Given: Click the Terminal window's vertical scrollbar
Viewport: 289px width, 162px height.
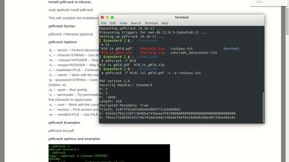Looking at the screenshot, I should click(263, 108).
